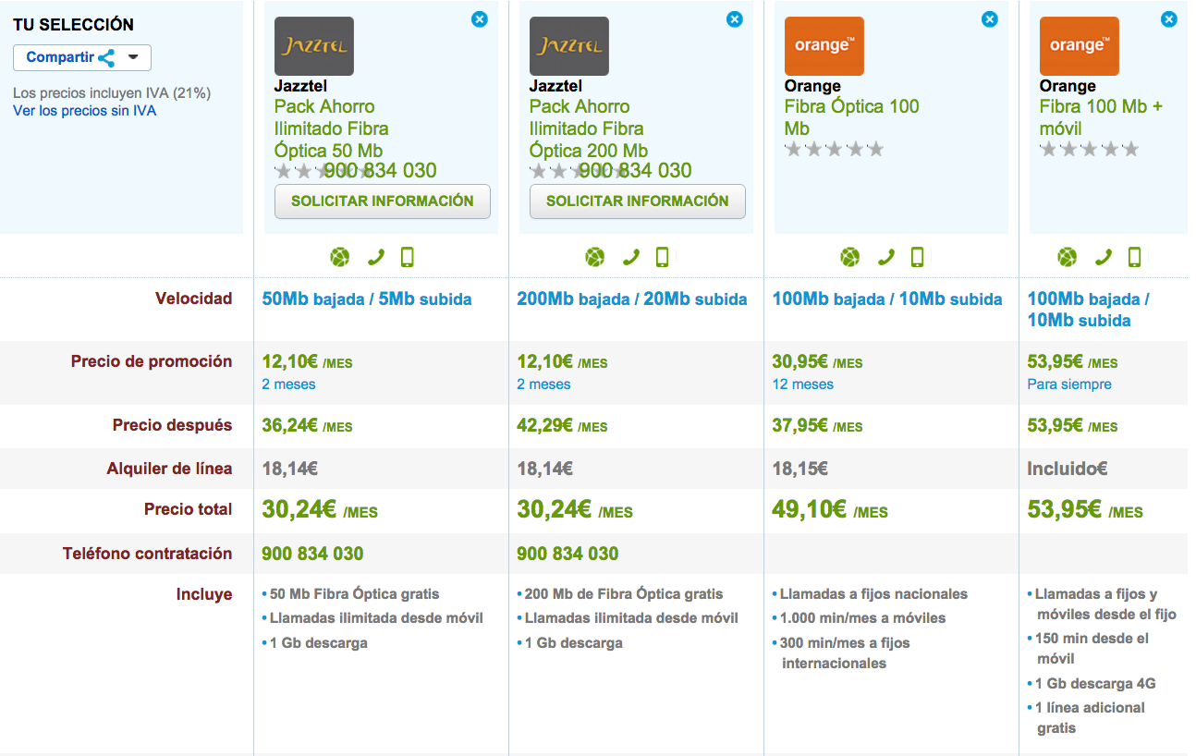This screenshot has height=756, width=1196.
Task: Remove Jazztel 200 Mb plan with close icon
Action: pyautogui.click(x=735, y=18)
